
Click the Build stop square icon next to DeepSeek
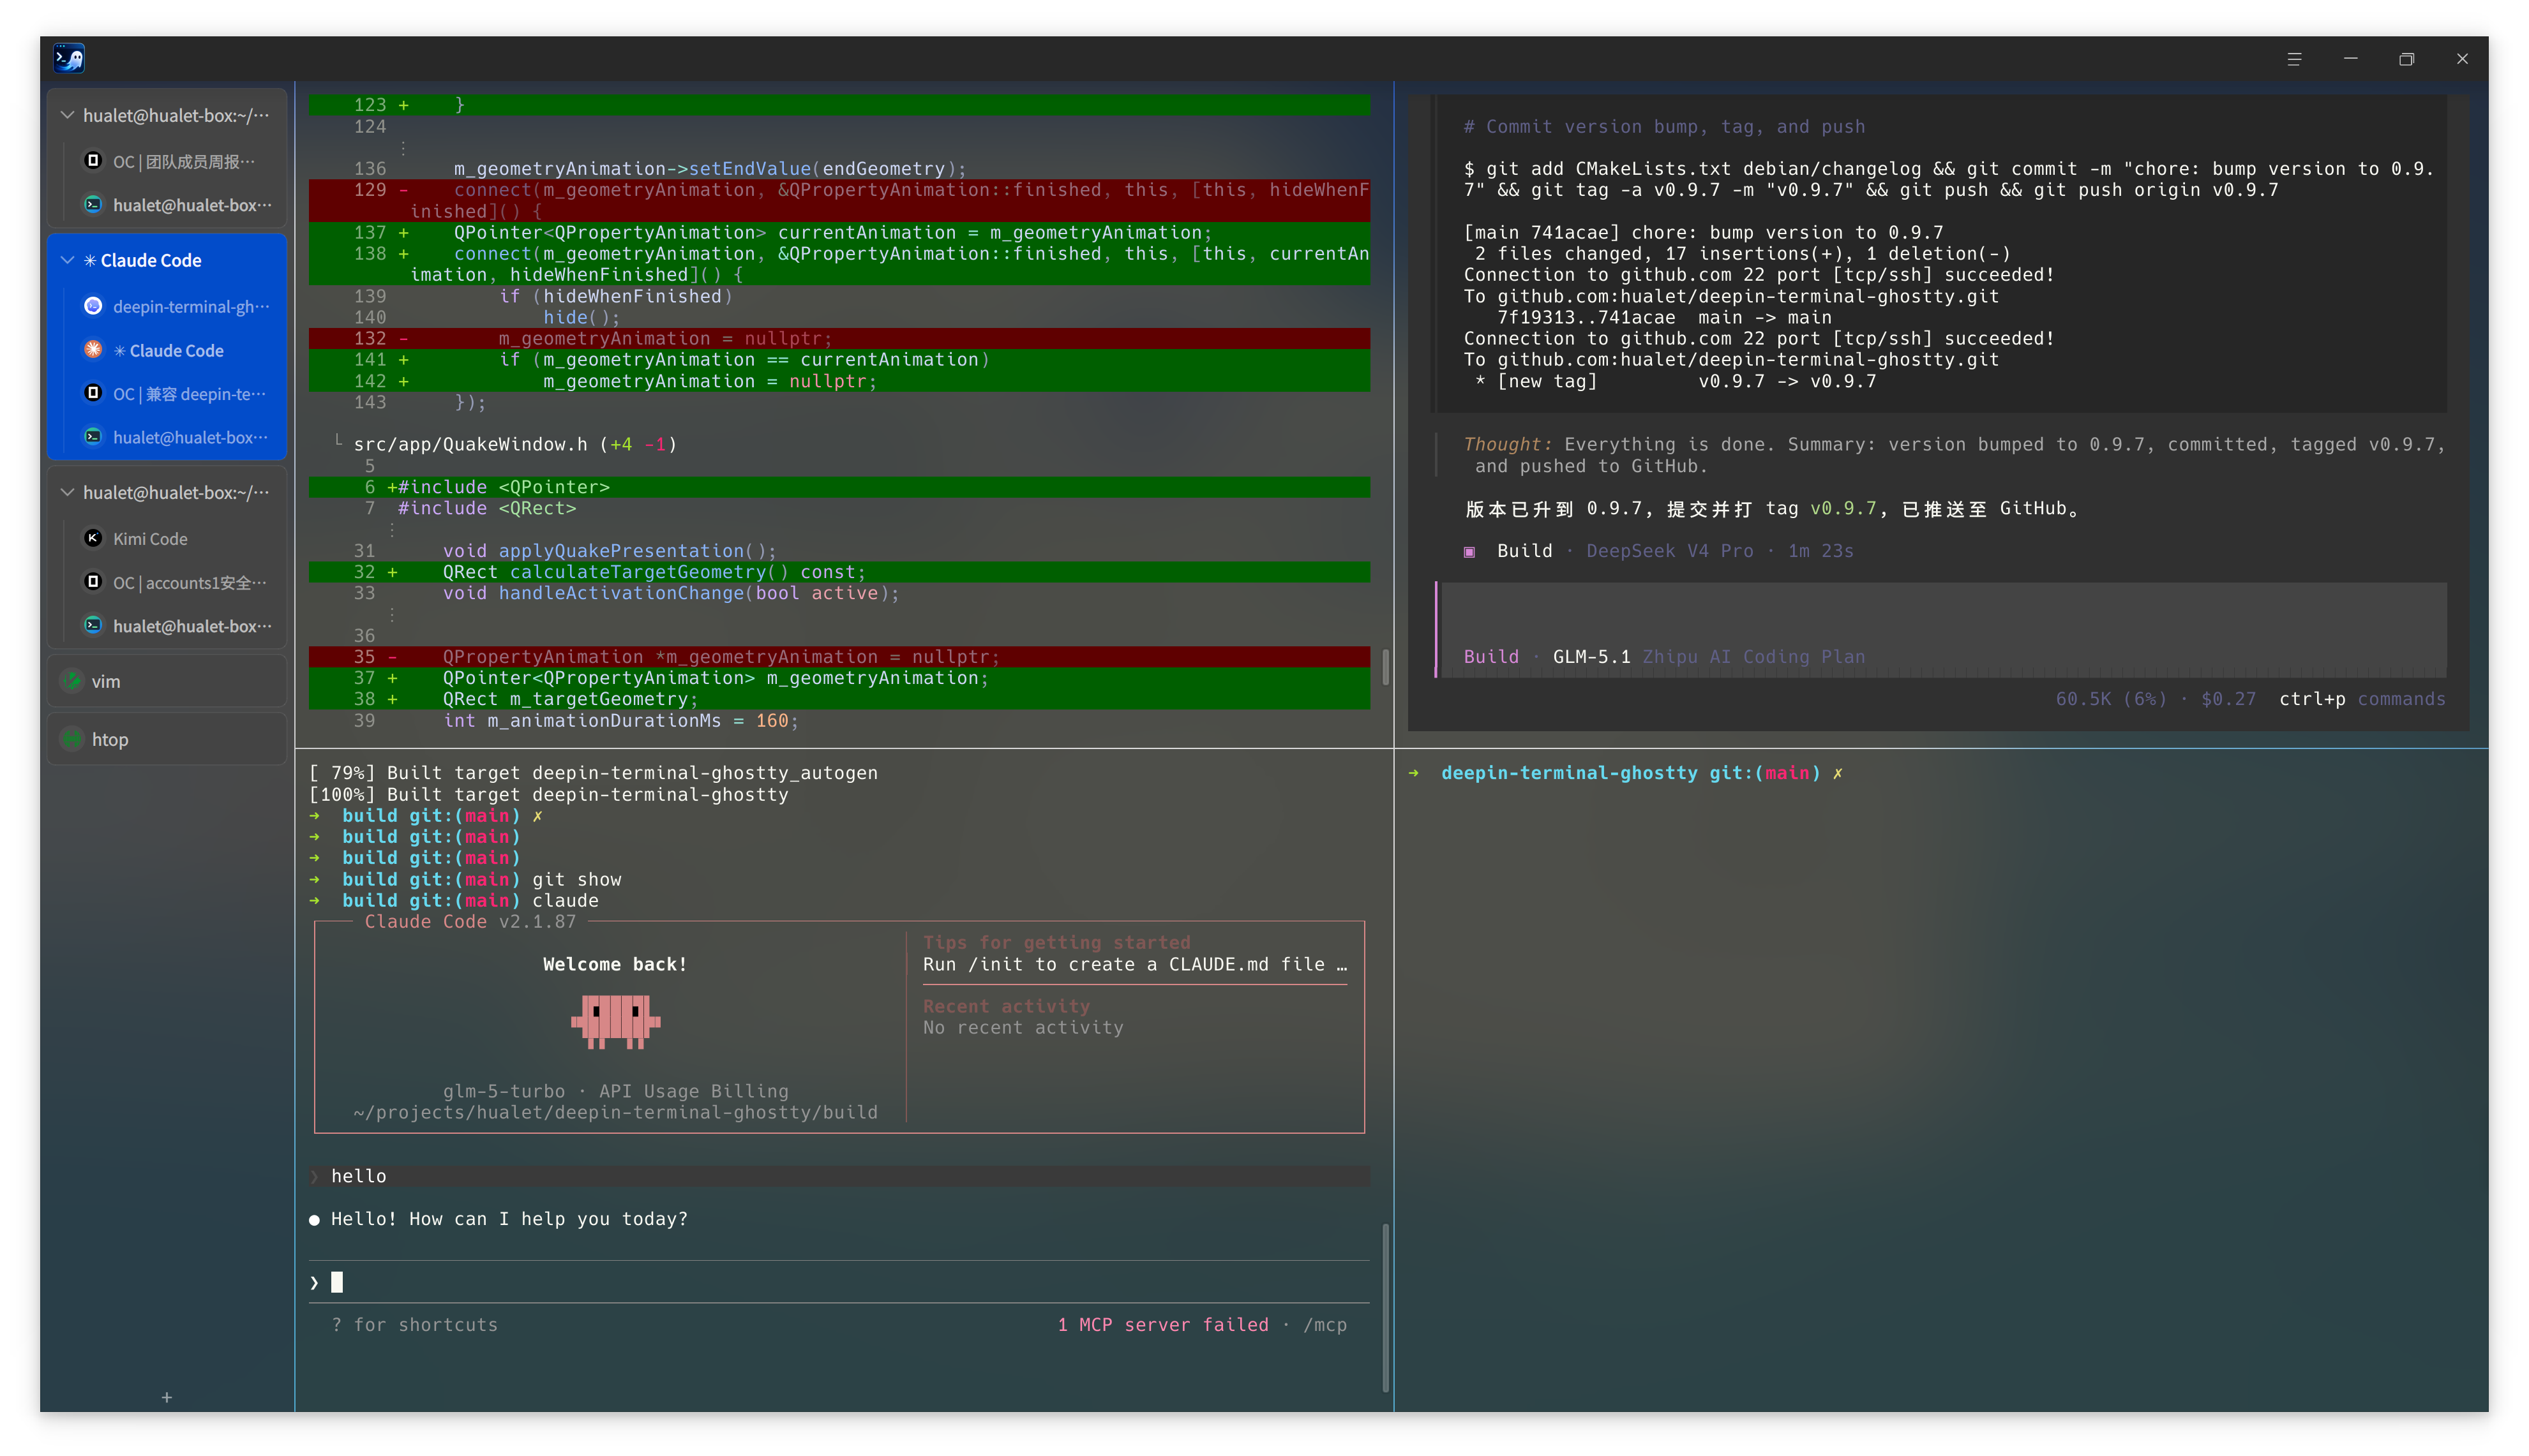point(1469,552)
